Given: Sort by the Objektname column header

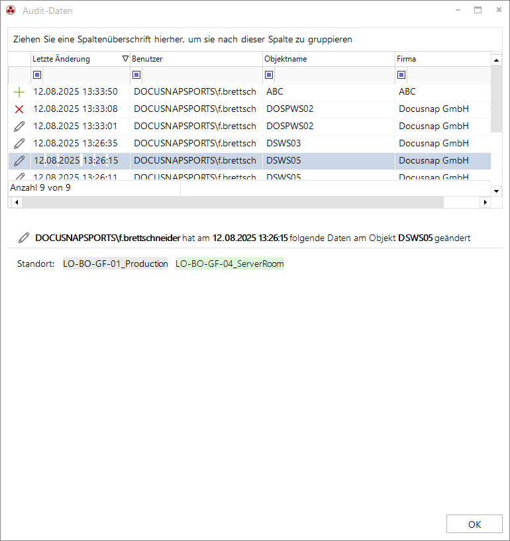Looking at the screenshot, I should point(329,59).
